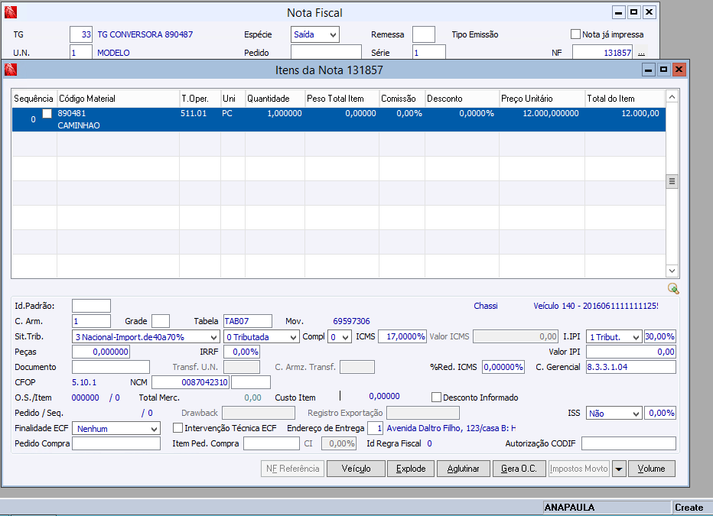Enable the Desconto Informado checkbox
Viewport: 713px width, 516px height.
[x=437, y=398]
